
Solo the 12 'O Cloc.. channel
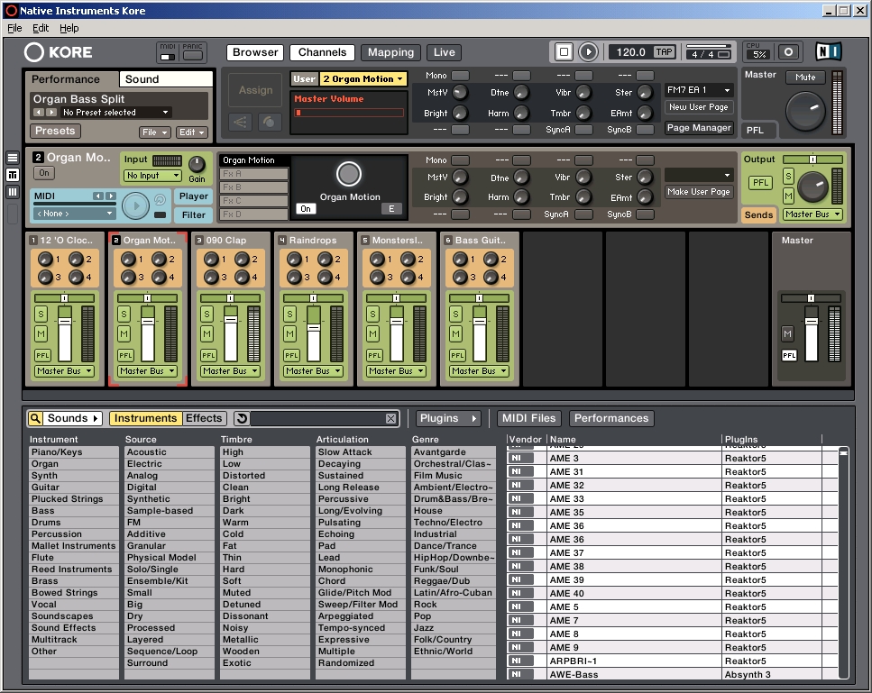coord(41,315)
